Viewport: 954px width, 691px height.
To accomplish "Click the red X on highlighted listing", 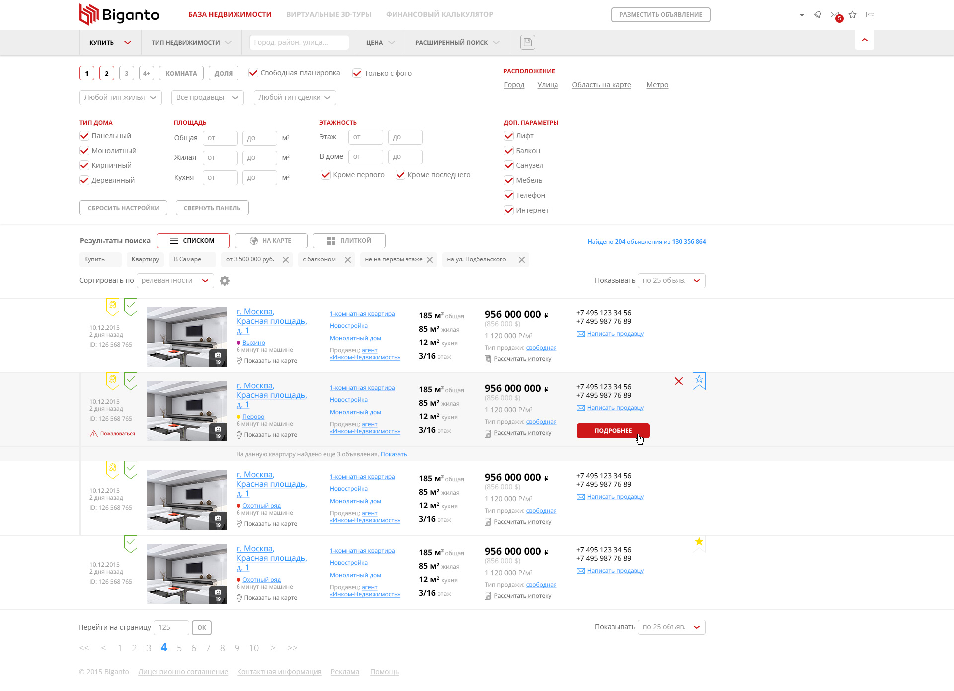I will [679, 381].
